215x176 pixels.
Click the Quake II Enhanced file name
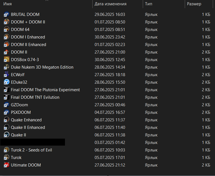28,127
